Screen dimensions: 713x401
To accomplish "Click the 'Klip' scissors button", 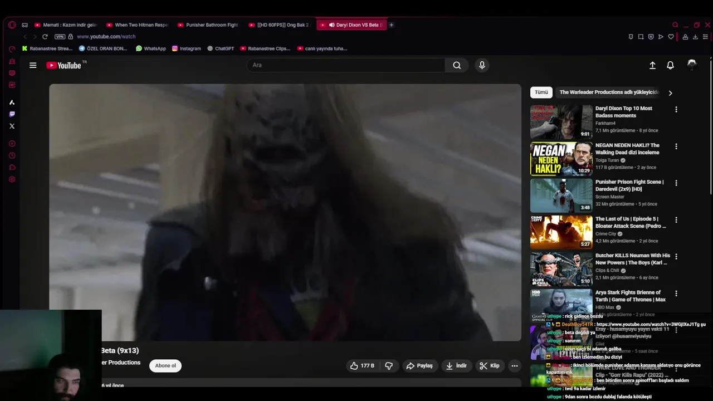I will [x=490, y=366].
